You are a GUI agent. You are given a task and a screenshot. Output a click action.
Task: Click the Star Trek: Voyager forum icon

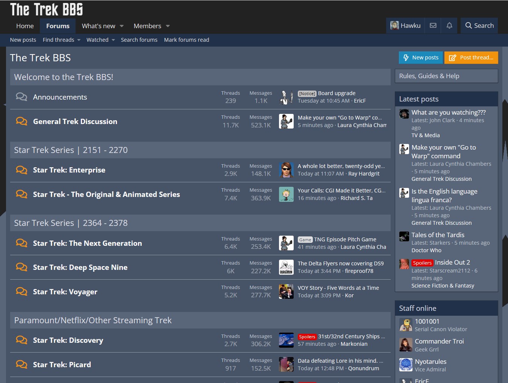pos(21,292)
